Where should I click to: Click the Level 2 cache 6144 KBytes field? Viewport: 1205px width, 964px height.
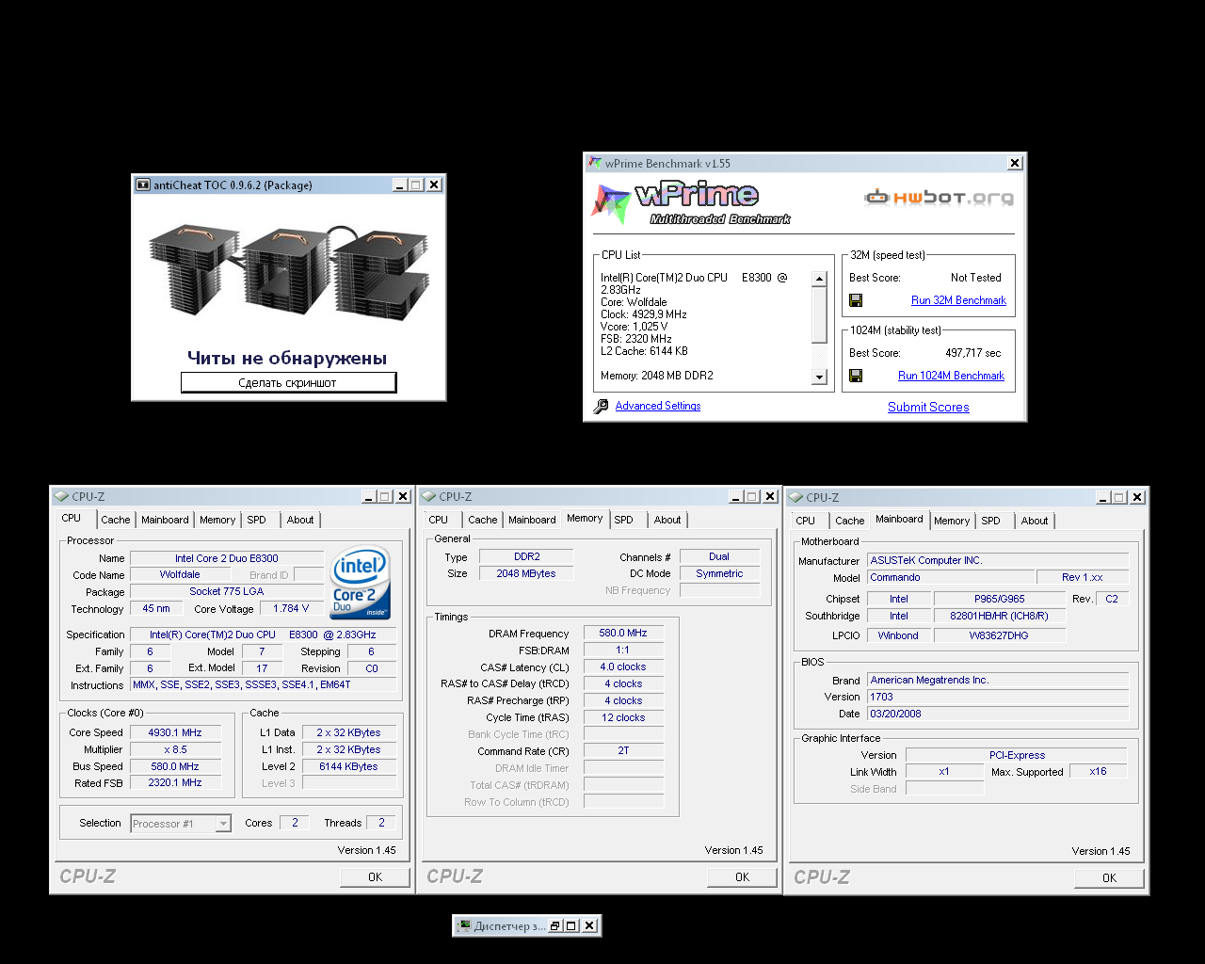click(x=349, y=766)
